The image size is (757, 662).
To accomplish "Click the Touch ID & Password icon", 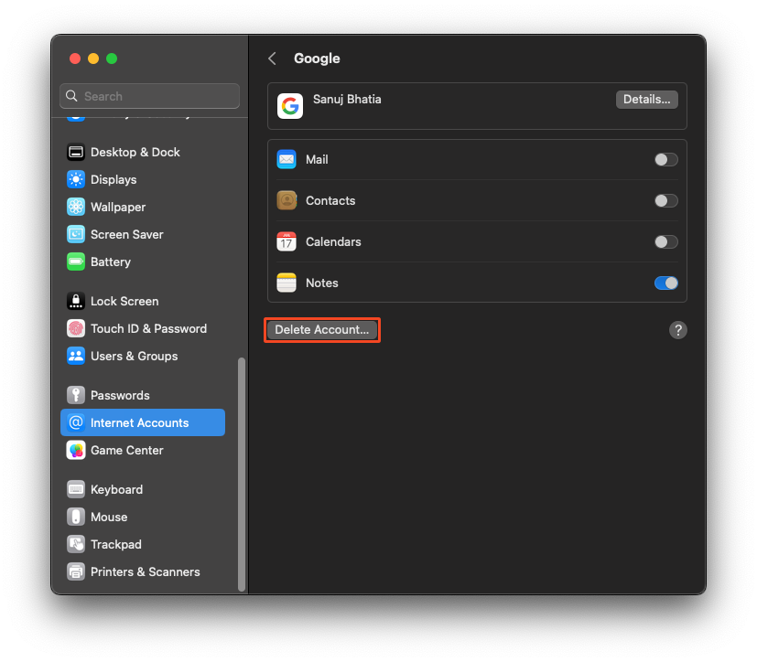I will (x=75, y=328).
